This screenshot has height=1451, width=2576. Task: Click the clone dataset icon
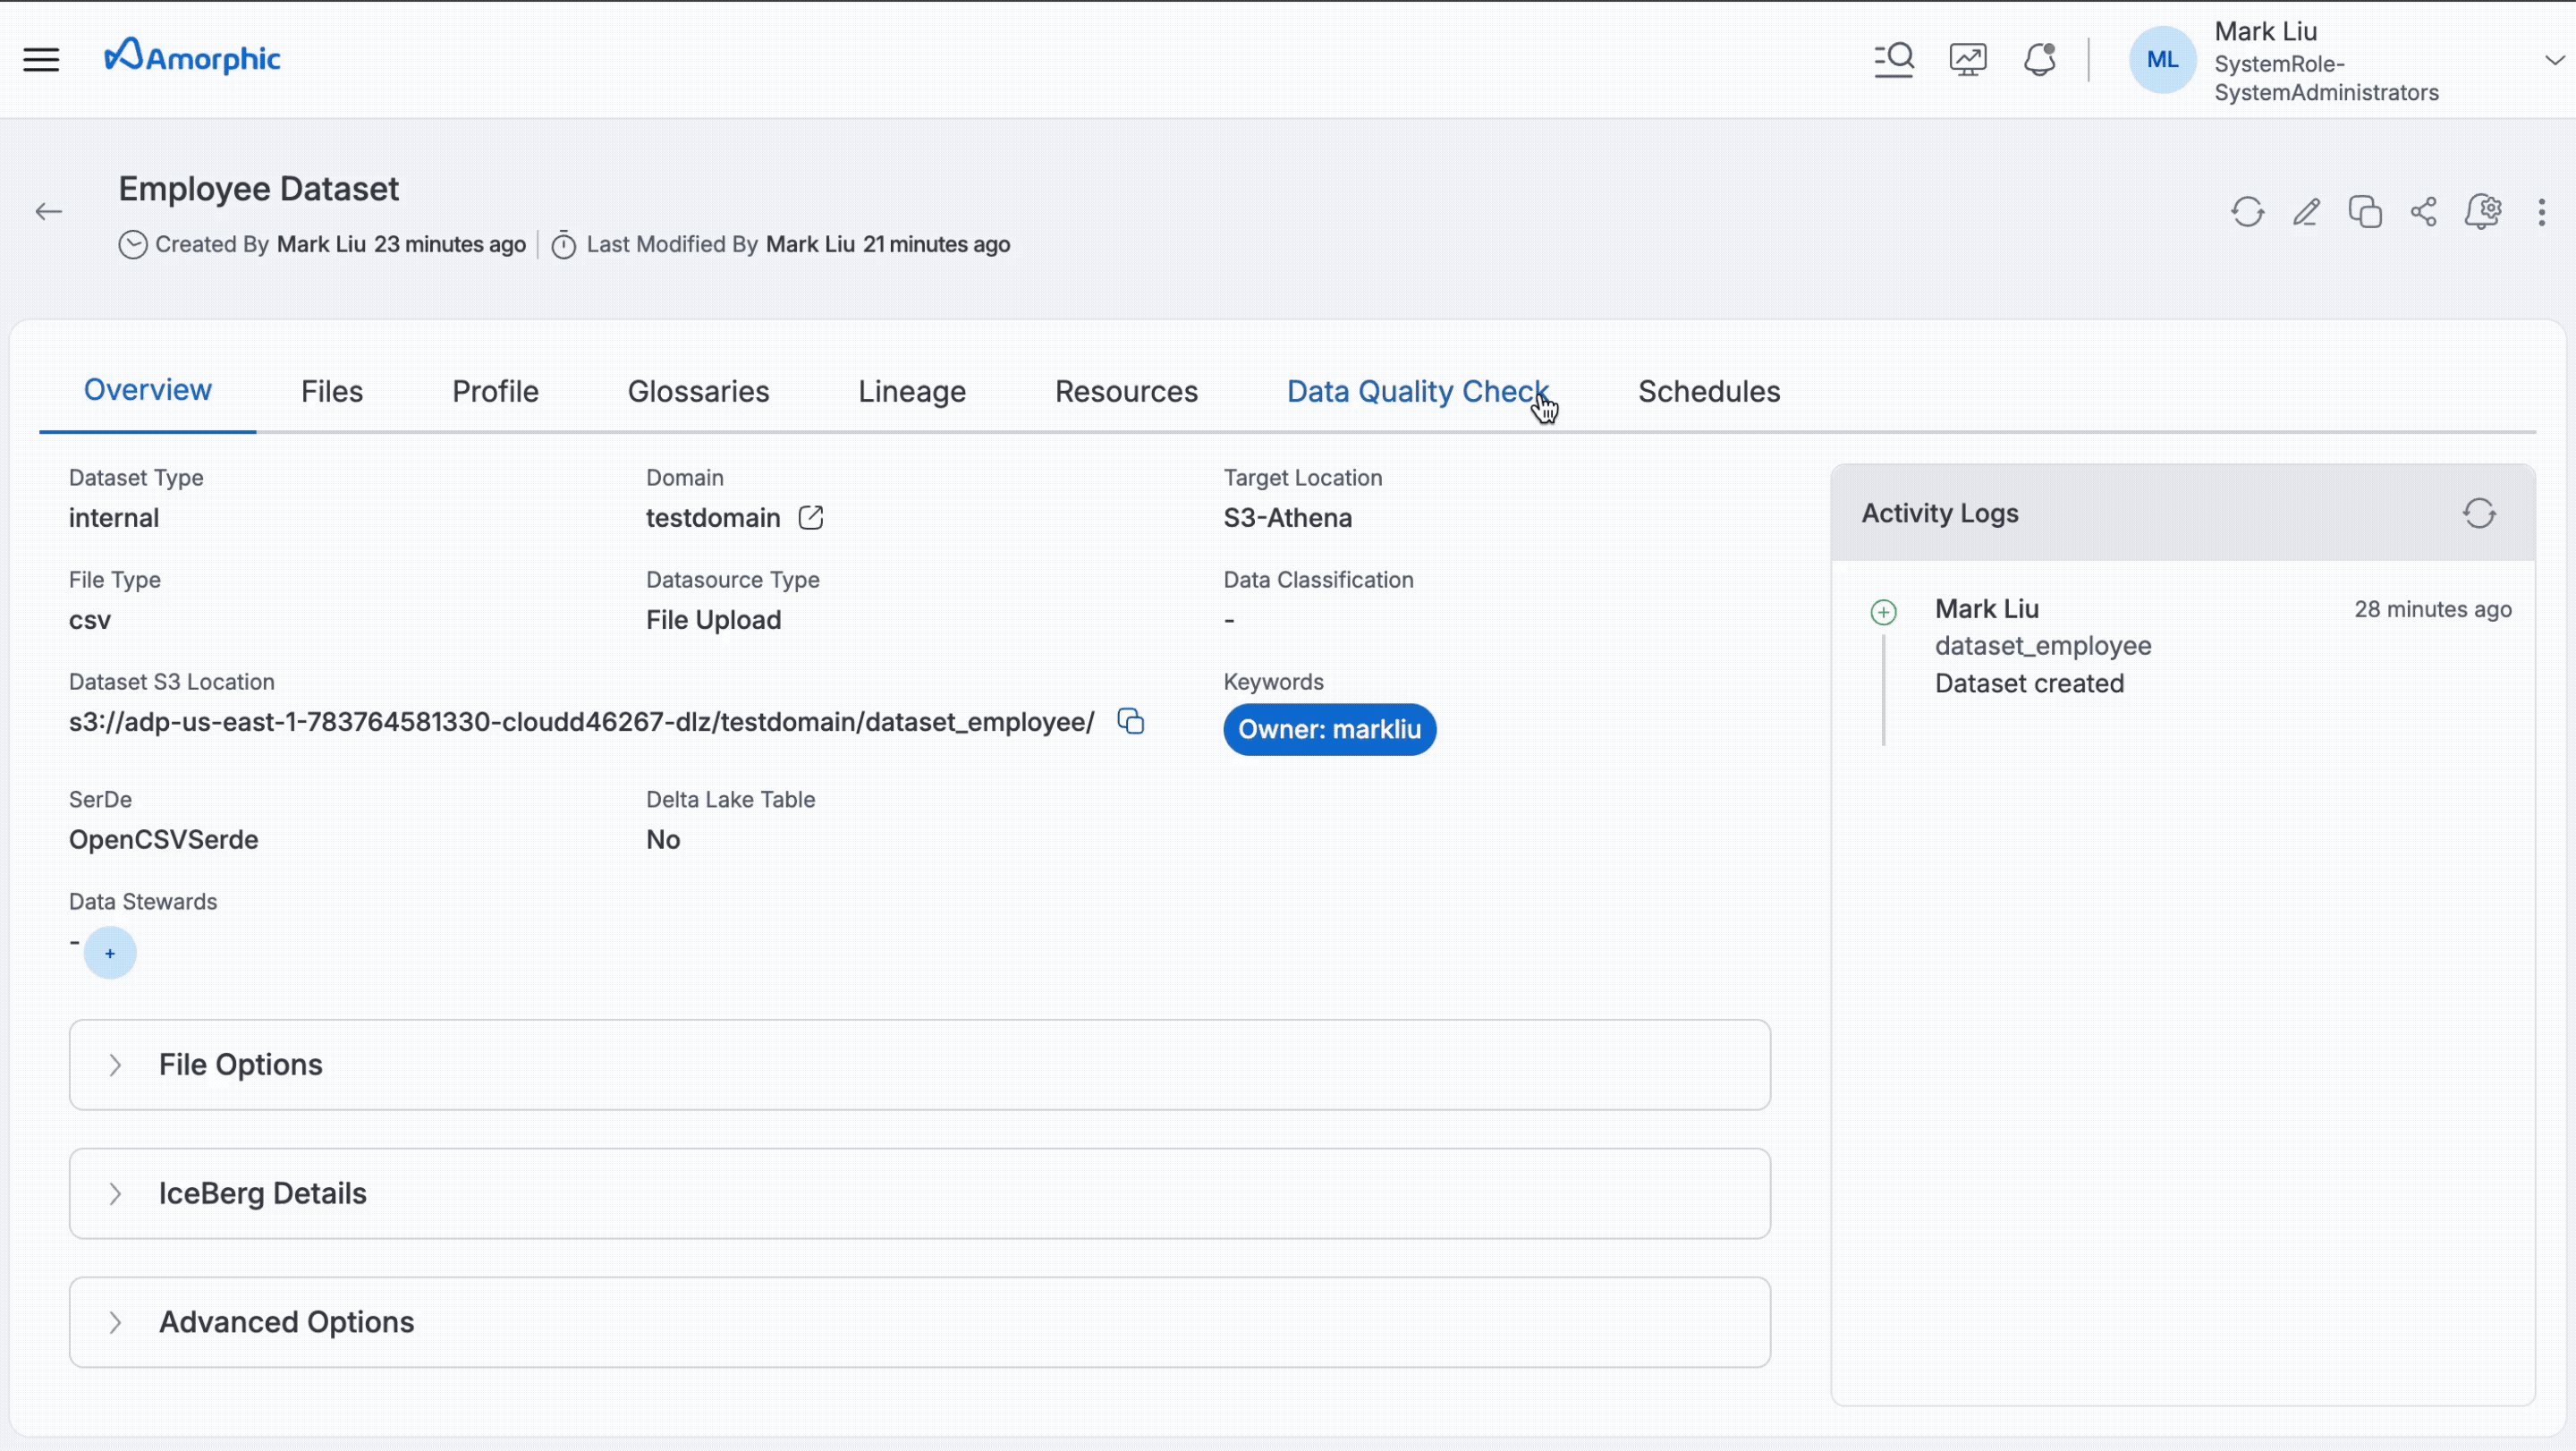pyautogui.click(x=2365, y=212)
